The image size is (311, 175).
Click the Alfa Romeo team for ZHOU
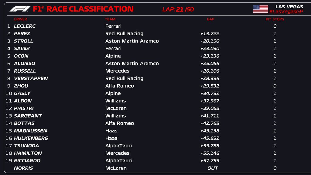[x=119, y=86]
